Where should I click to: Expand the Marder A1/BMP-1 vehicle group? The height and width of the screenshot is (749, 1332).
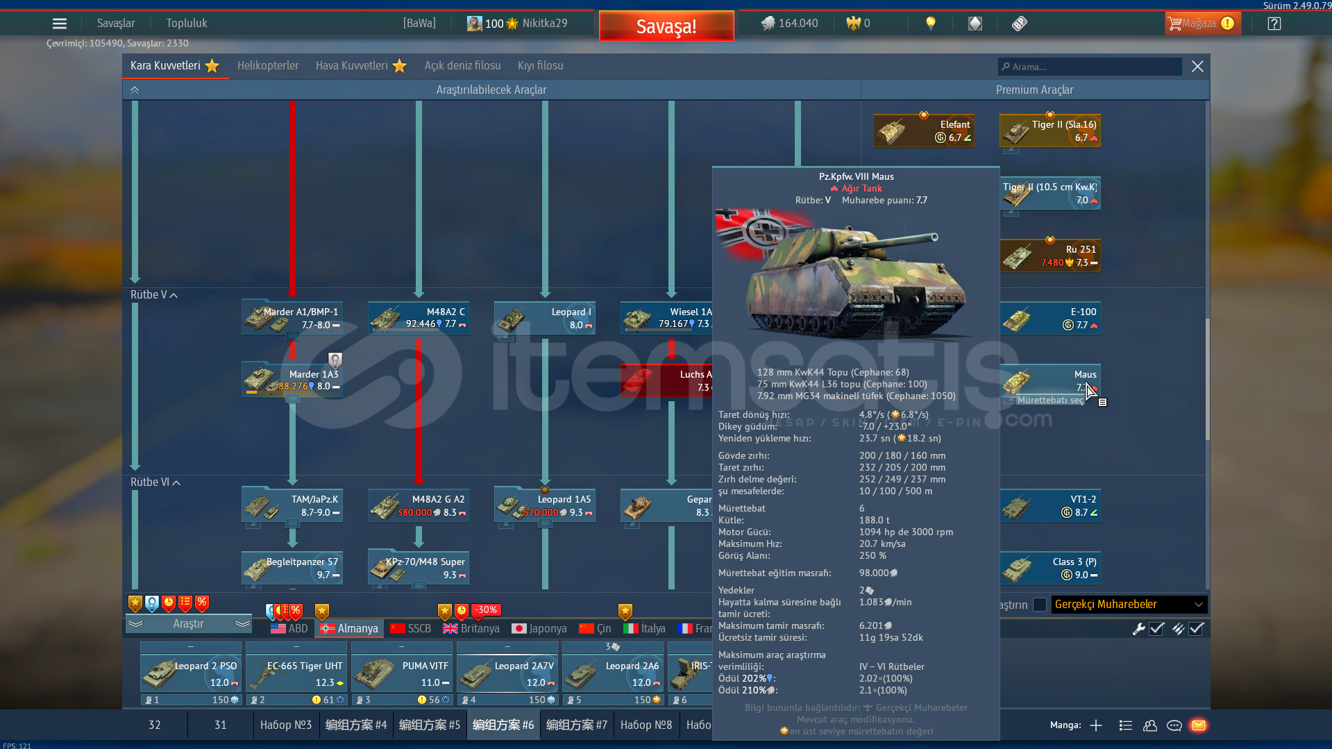[x=292, y=337]
